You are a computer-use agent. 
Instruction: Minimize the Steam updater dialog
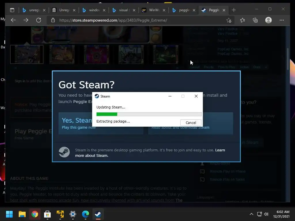[x=170, y=96]
